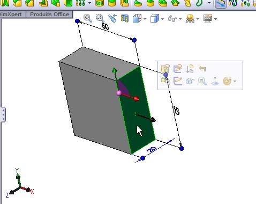Screen dimensions: 256x204
Task: Open the View Orientation dropdown arrow
Action: click(x=145, y=19)
